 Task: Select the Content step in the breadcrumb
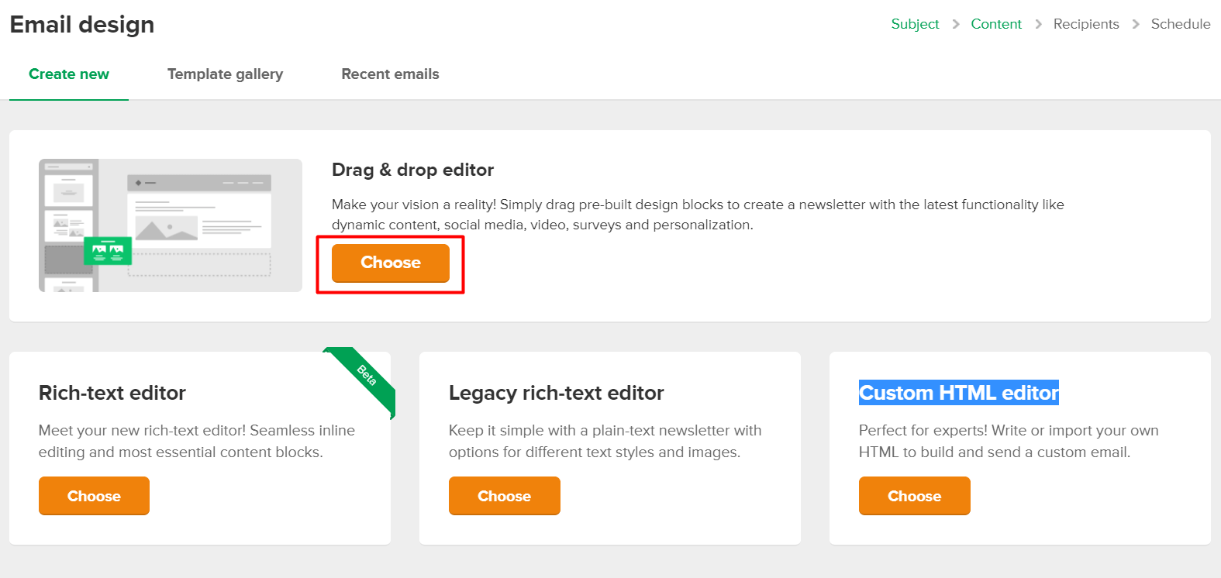coord(996,24)
